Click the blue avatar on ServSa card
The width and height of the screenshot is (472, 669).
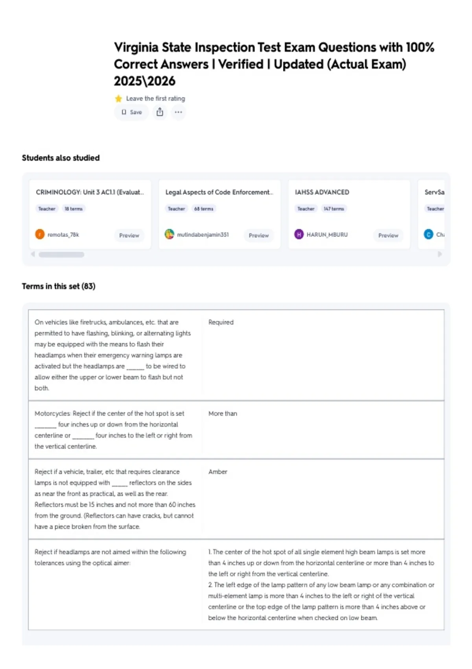pos(428,235)
